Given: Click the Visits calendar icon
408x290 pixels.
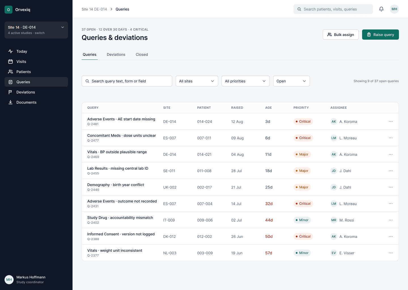Looking at the screenshot, I should click(x=10, y=61).
